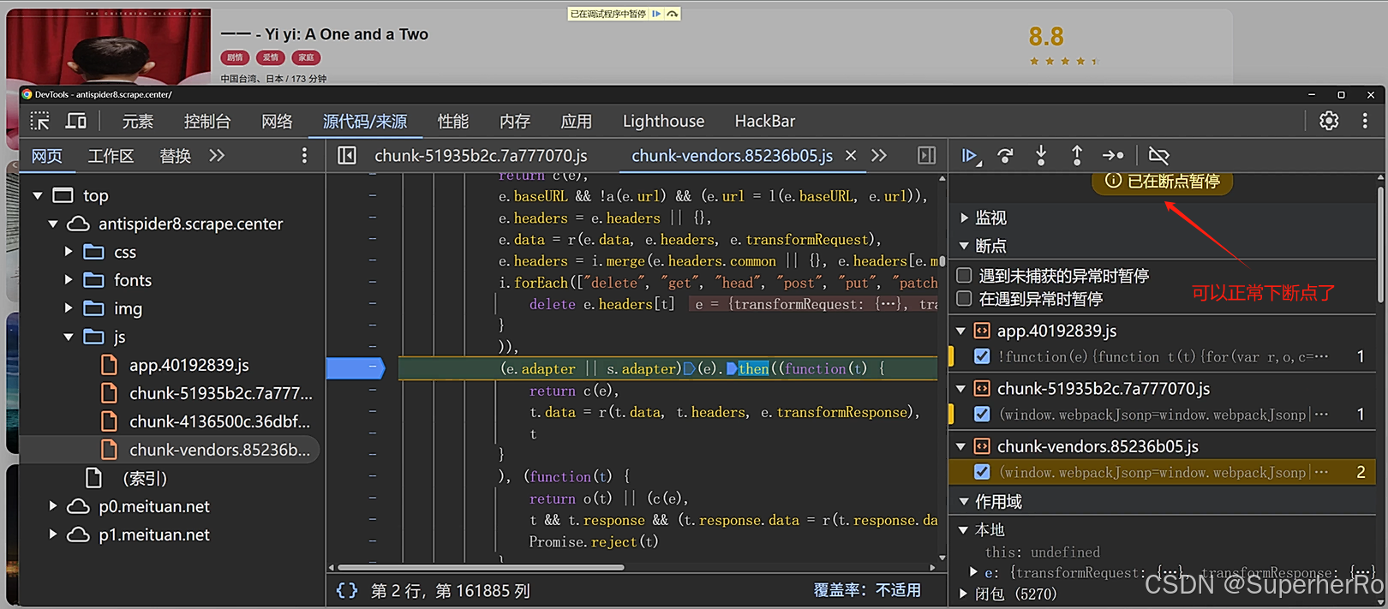This screenshot has width=1388, height=609.
Task: Activate the inspect element picker icon
Action: 40,121
